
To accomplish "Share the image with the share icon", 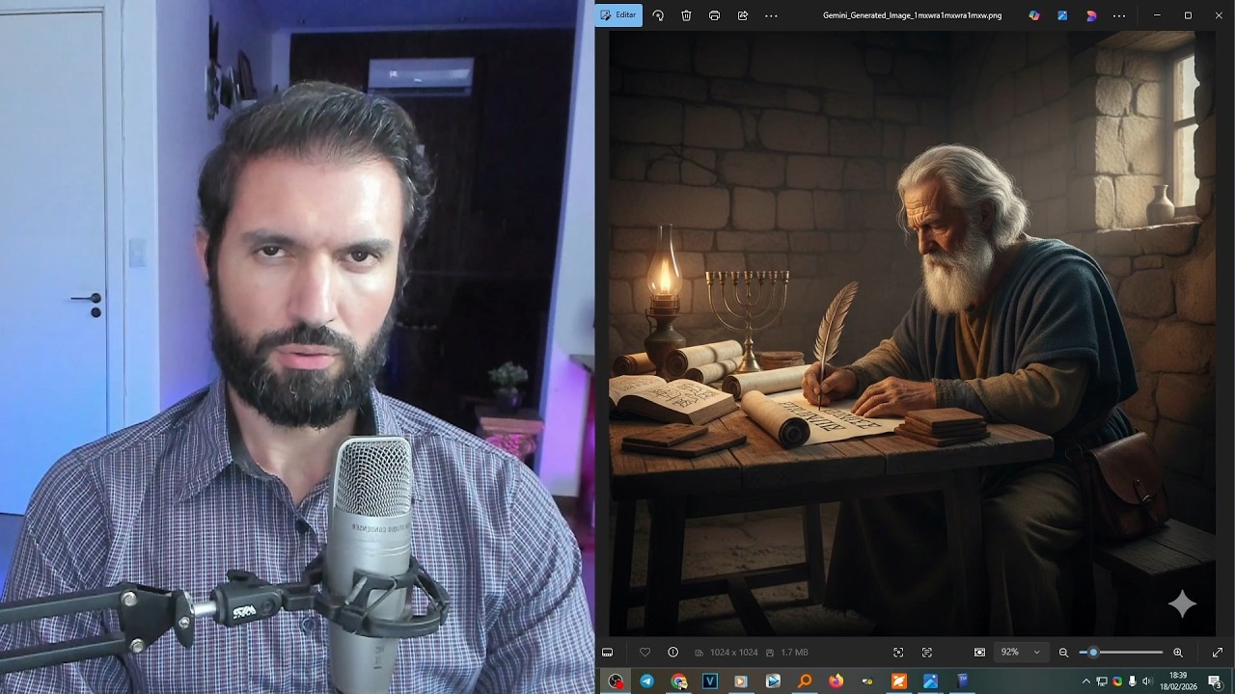I will 743,15.
